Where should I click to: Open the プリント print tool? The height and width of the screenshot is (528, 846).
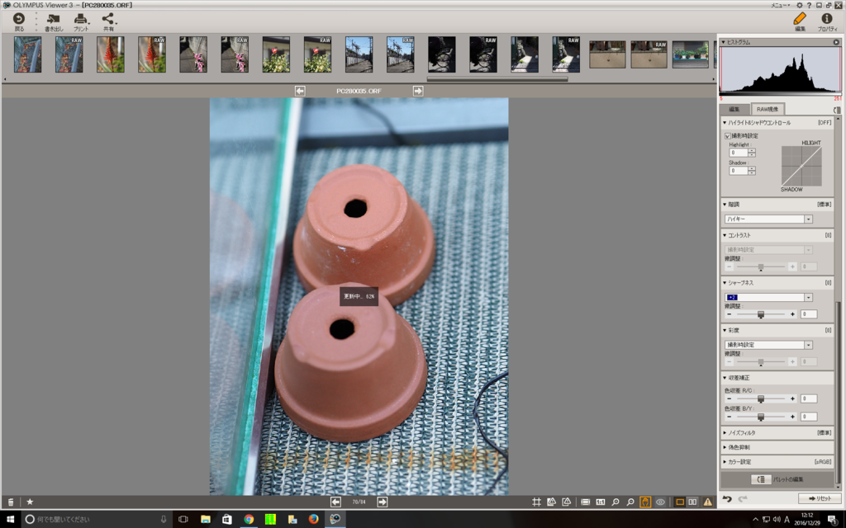click(x=81, y=22)
